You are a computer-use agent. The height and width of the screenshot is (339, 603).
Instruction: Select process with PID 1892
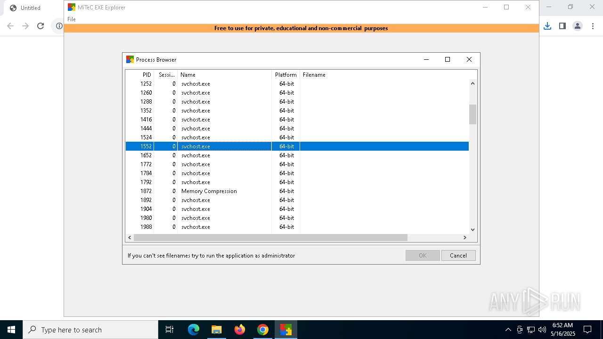tap(297, 200)
